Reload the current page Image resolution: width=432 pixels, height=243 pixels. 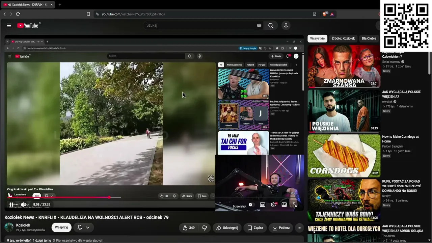pyautogui.click(x=18, y=14)
